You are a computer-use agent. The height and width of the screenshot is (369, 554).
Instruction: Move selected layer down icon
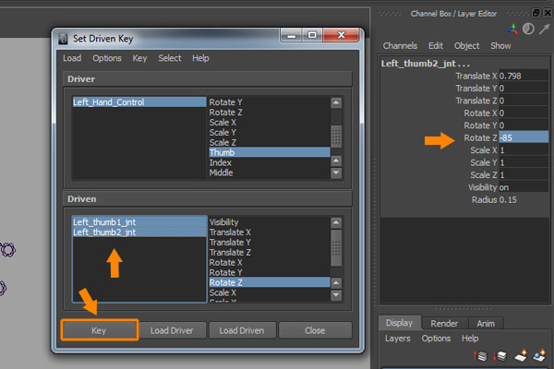(x=500, y=355)
